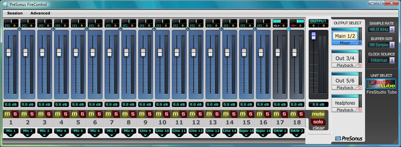The height and width of the screenshot is (147, 401).
Task: Open the DAW 2 channel source dropdown
Action: 297,132
